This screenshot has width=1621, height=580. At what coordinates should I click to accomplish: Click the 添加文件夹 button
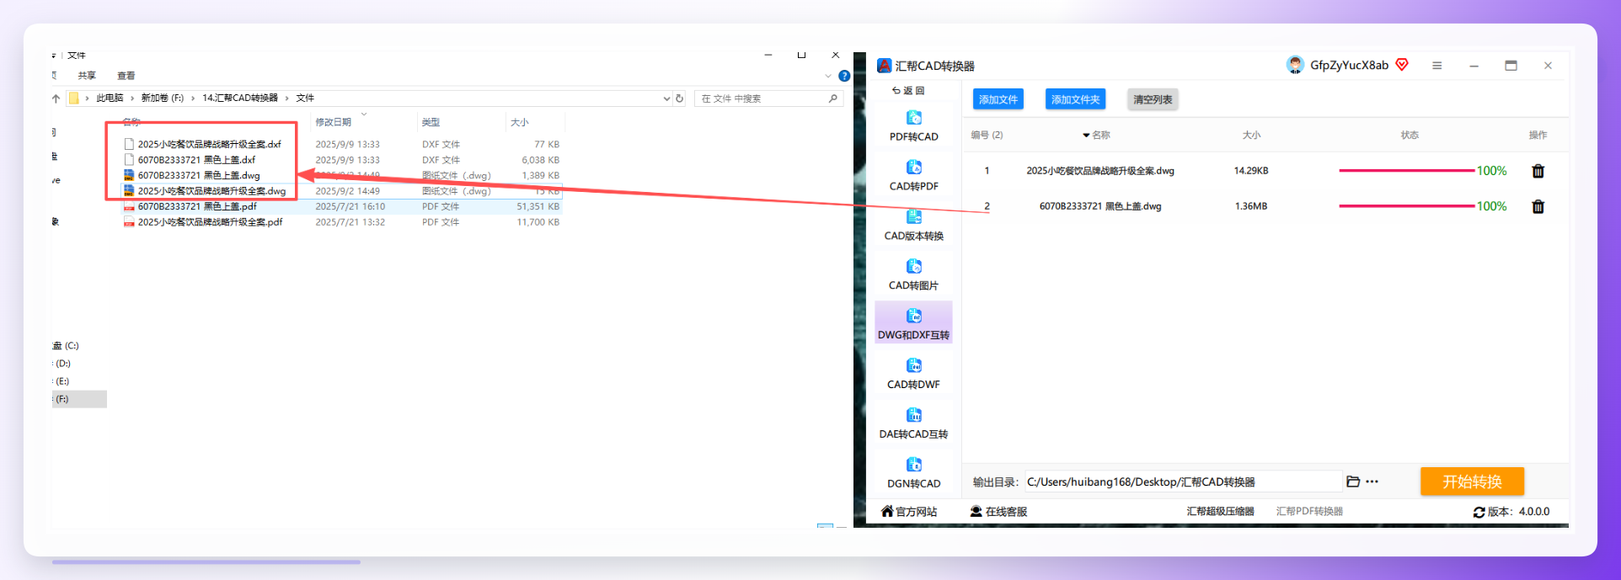point(1075,99)
